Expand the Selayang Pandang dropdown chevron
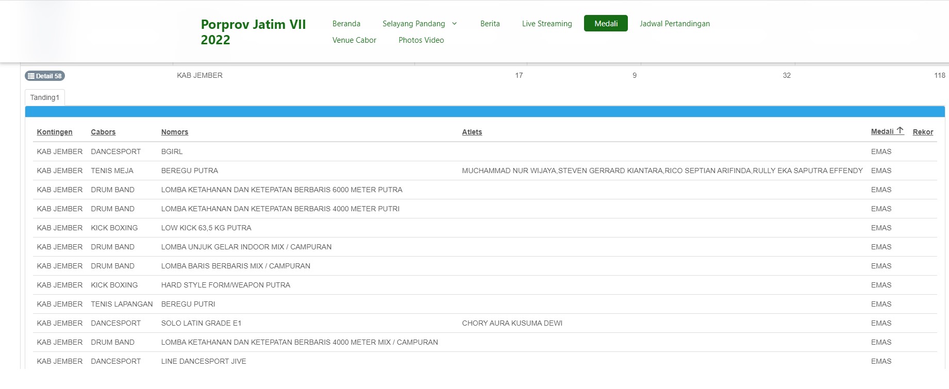 click(454, 24)
